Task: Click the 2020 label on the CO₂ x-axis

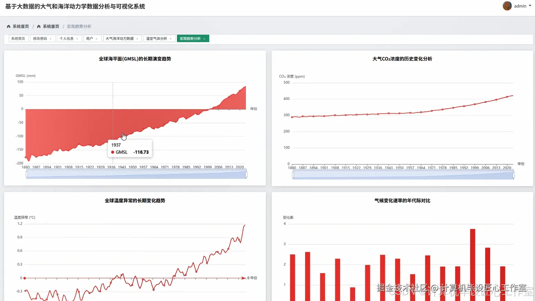Action: pyautogui.click(x=507, y=168)
